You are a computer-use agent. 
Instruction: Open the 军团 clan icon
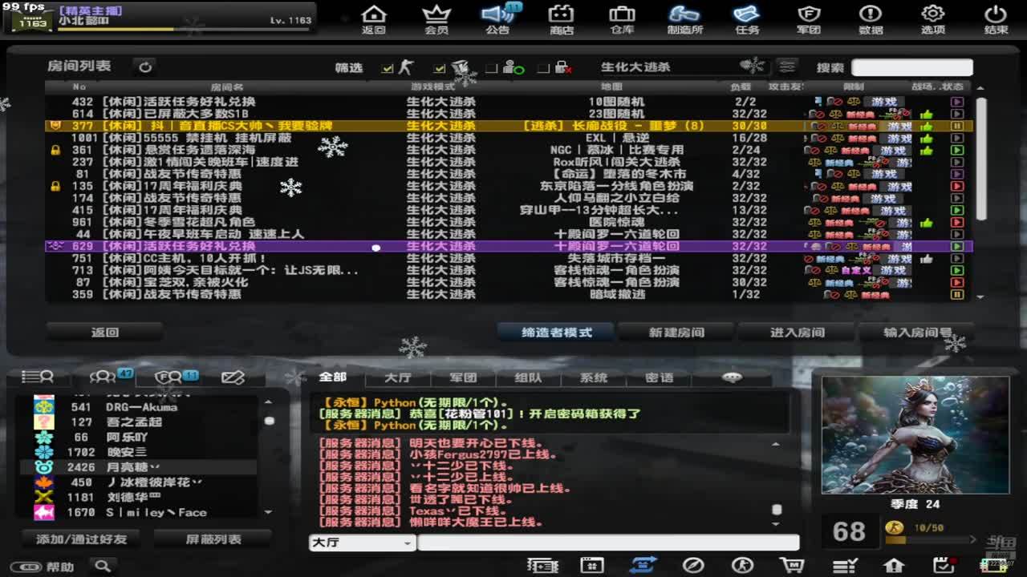point(808,19)
